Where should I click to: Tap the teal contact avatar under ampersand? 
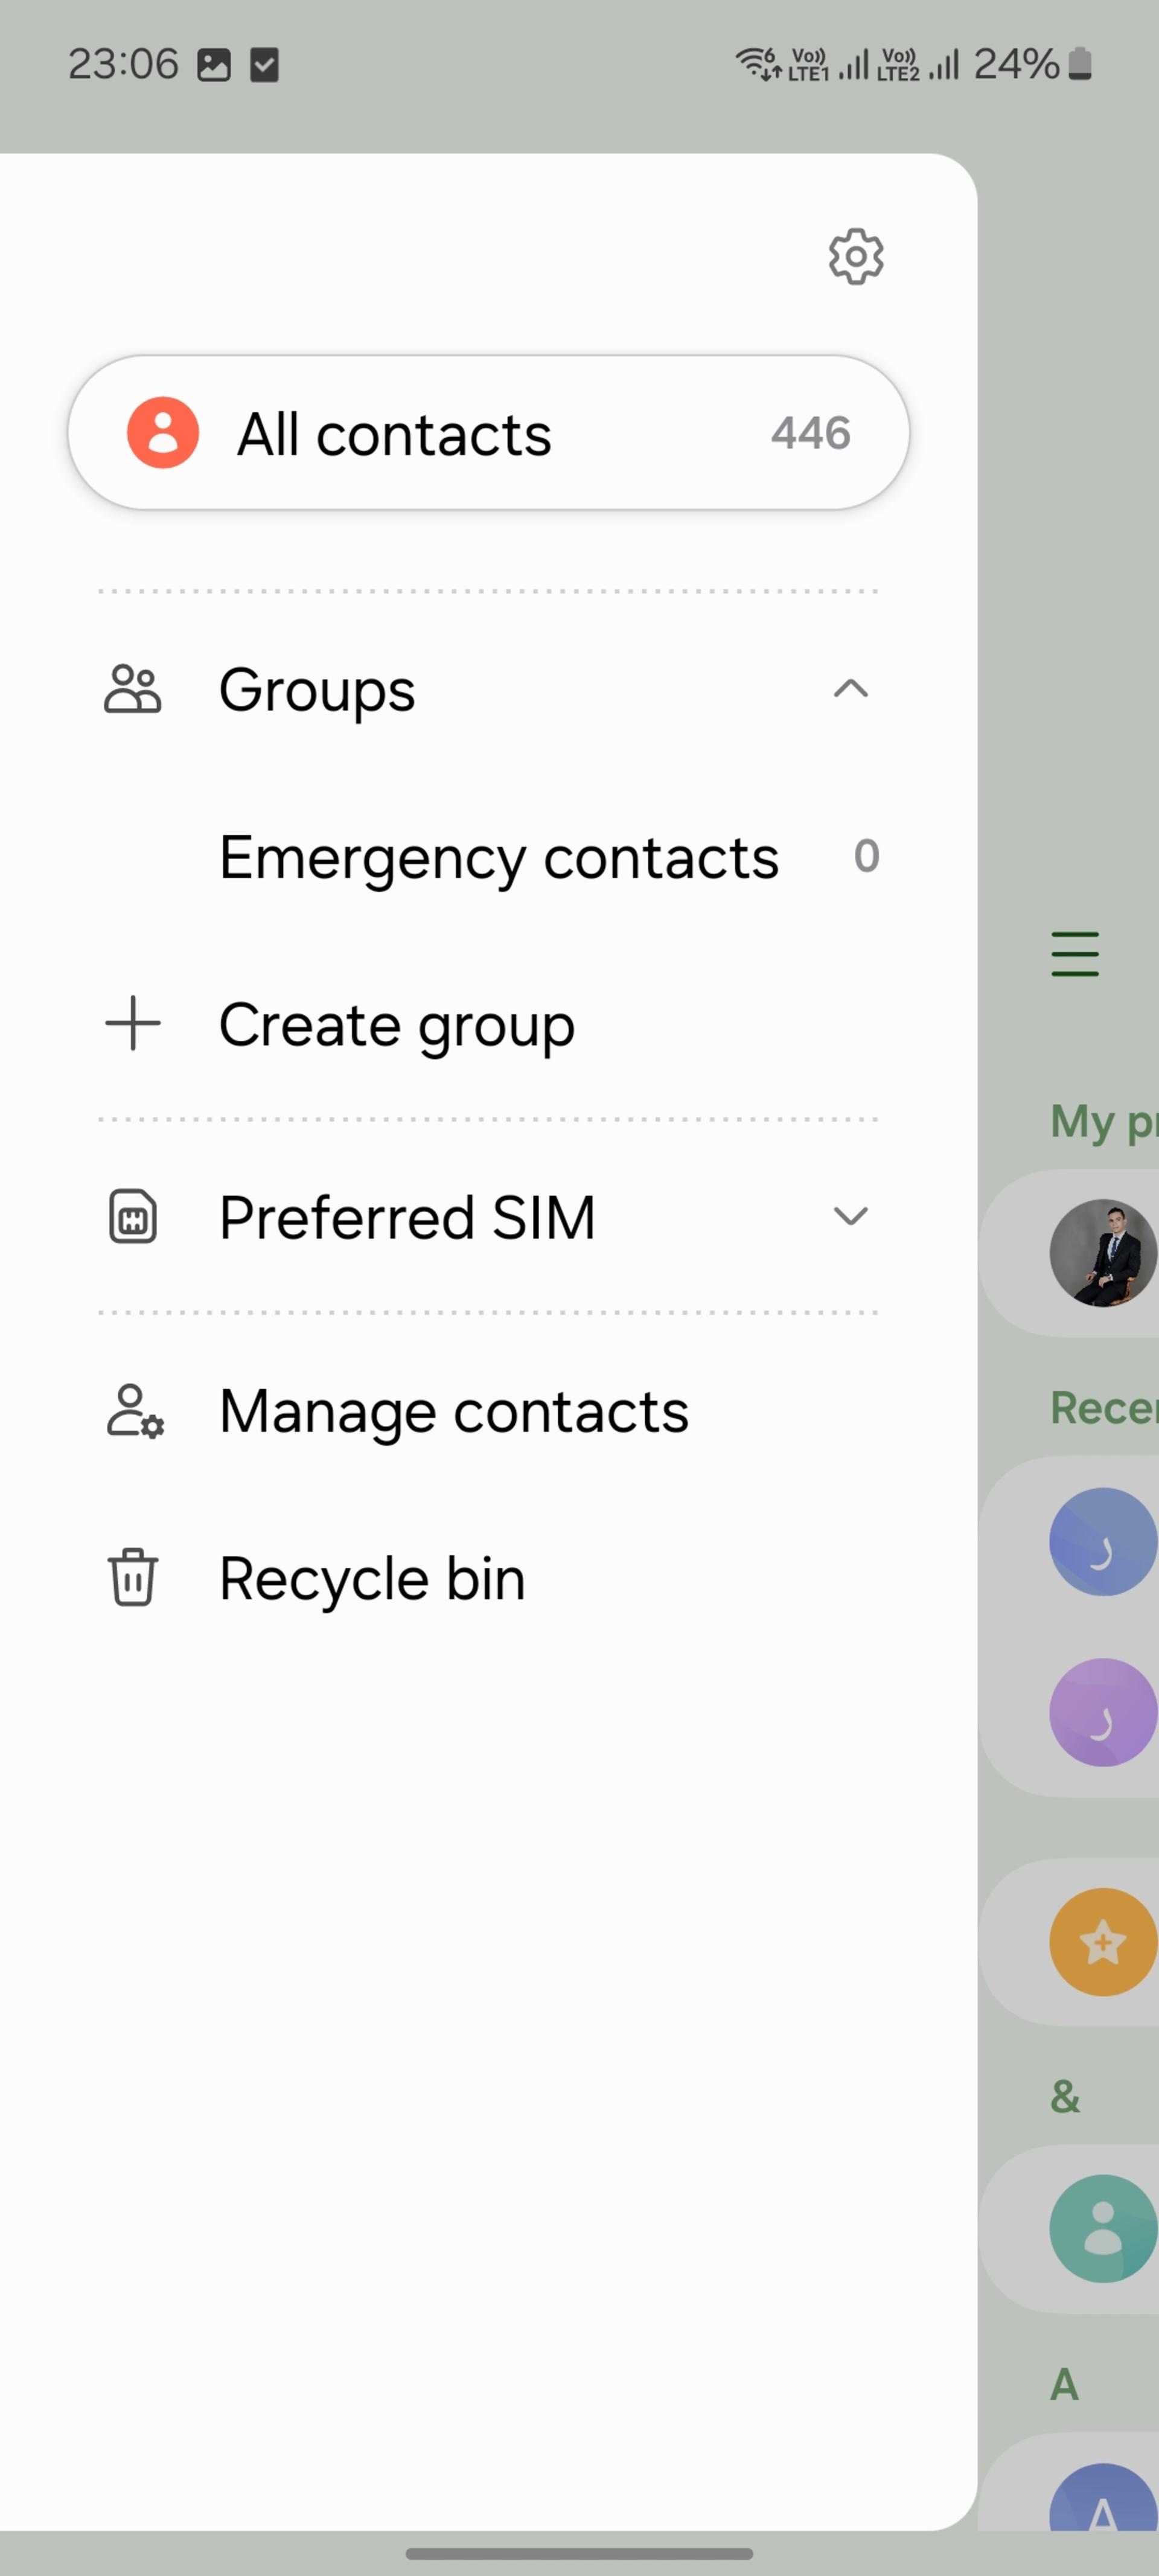click(1103, 2229)
